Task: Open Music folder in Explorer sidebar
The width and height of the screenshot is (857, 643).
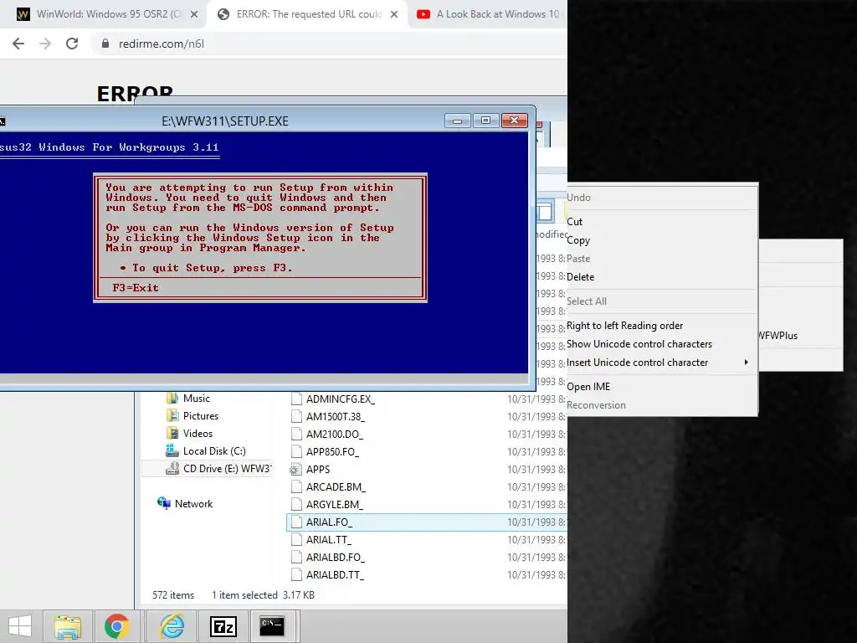Action: coord(196,399)
